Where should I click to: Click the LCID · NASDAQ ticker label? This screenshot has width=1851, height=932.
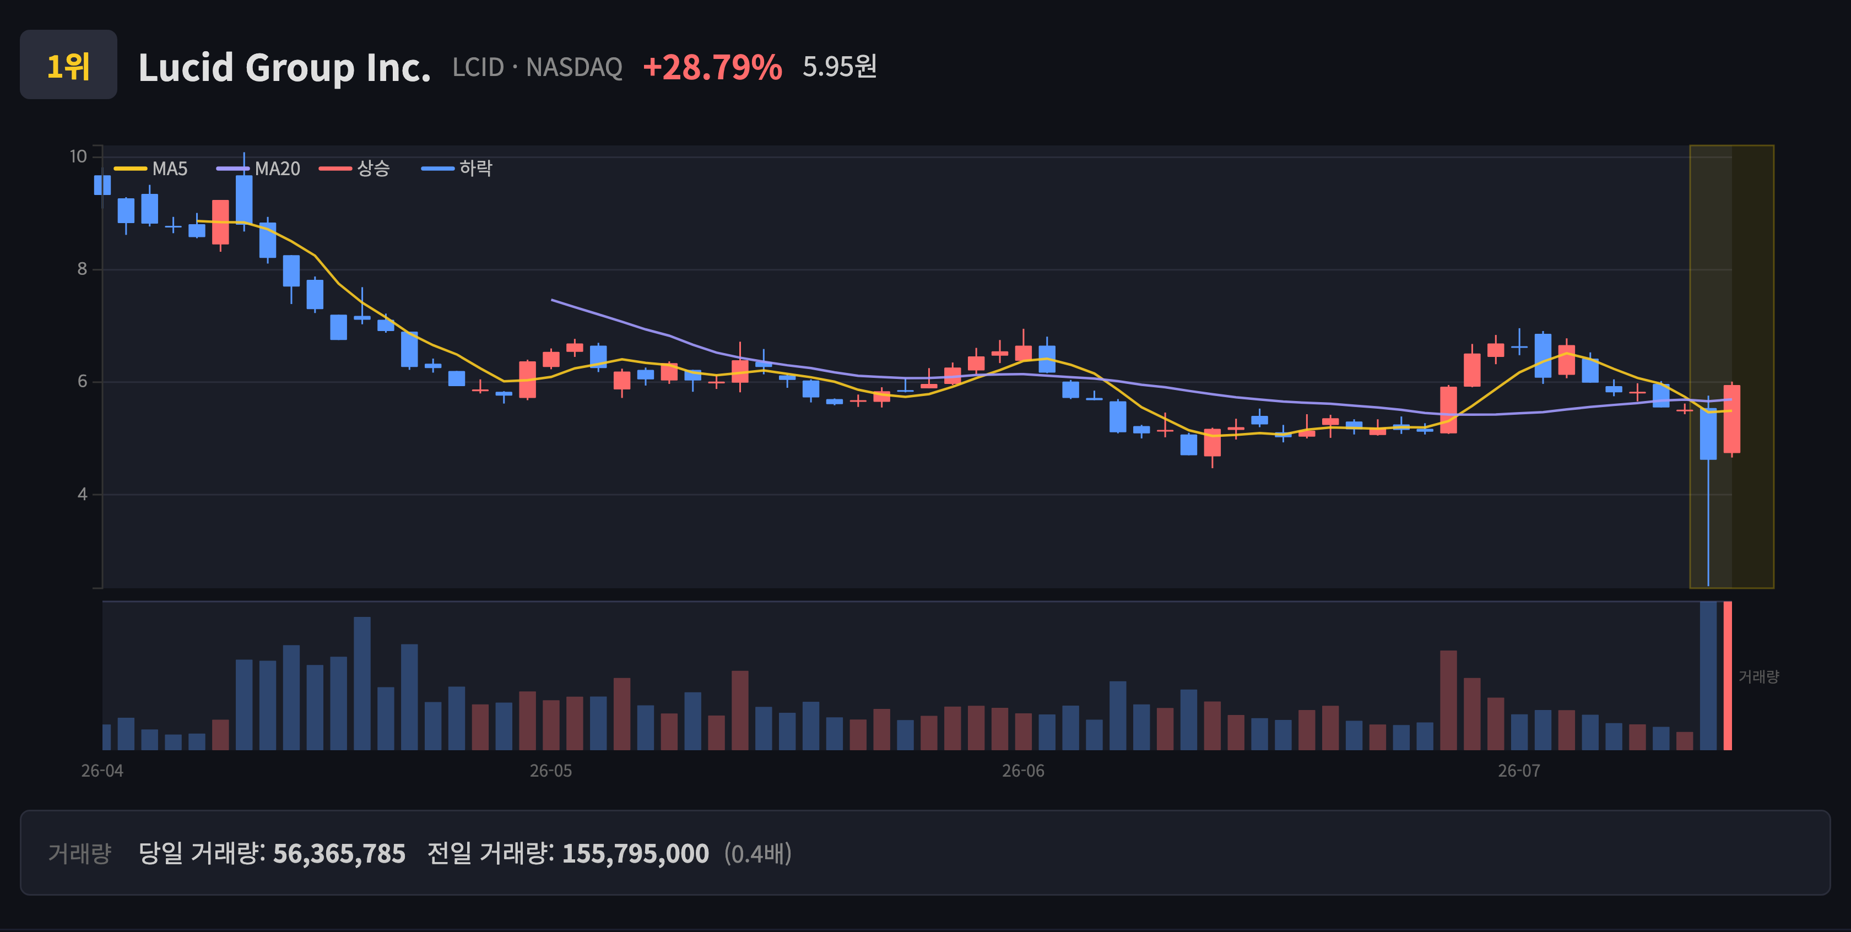tap(537, 68)
